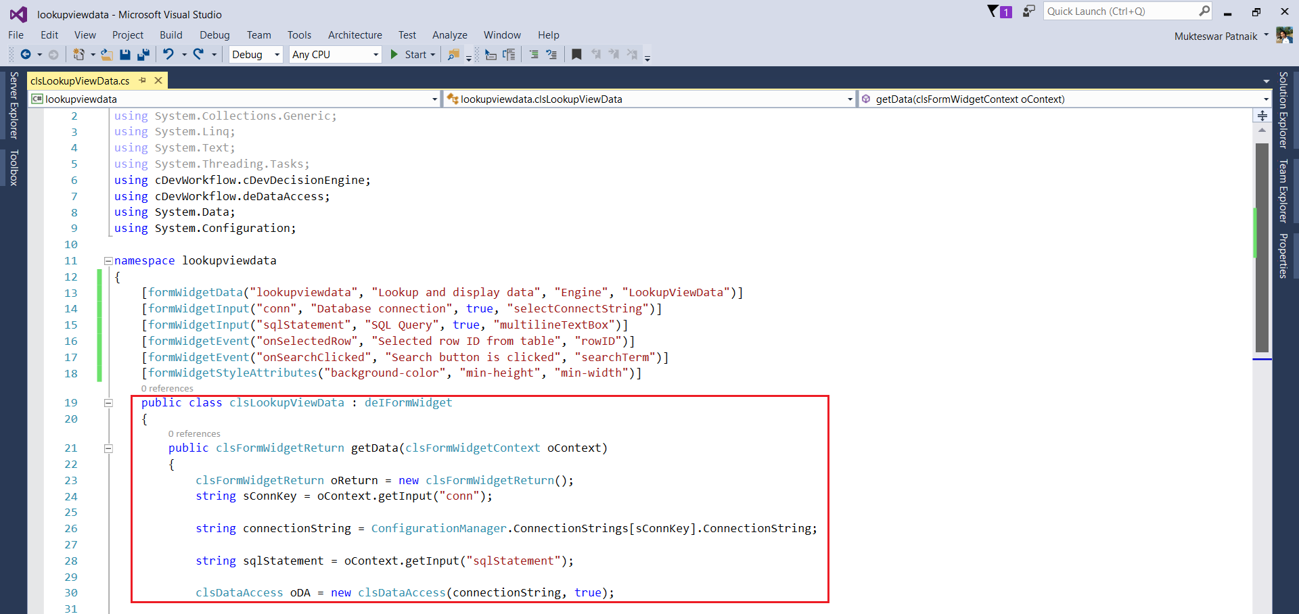Pin the clsLookupViewData.cs document tab
Image resolution: width=1299 pixels, height=614 pixels.
coord(142,80)
